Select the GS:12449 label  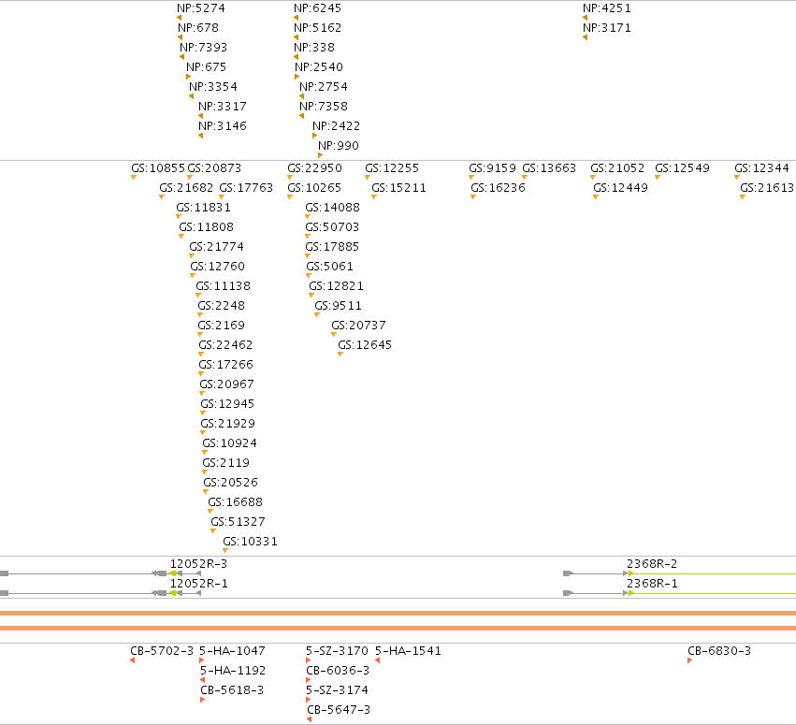[x=620, y=188]
